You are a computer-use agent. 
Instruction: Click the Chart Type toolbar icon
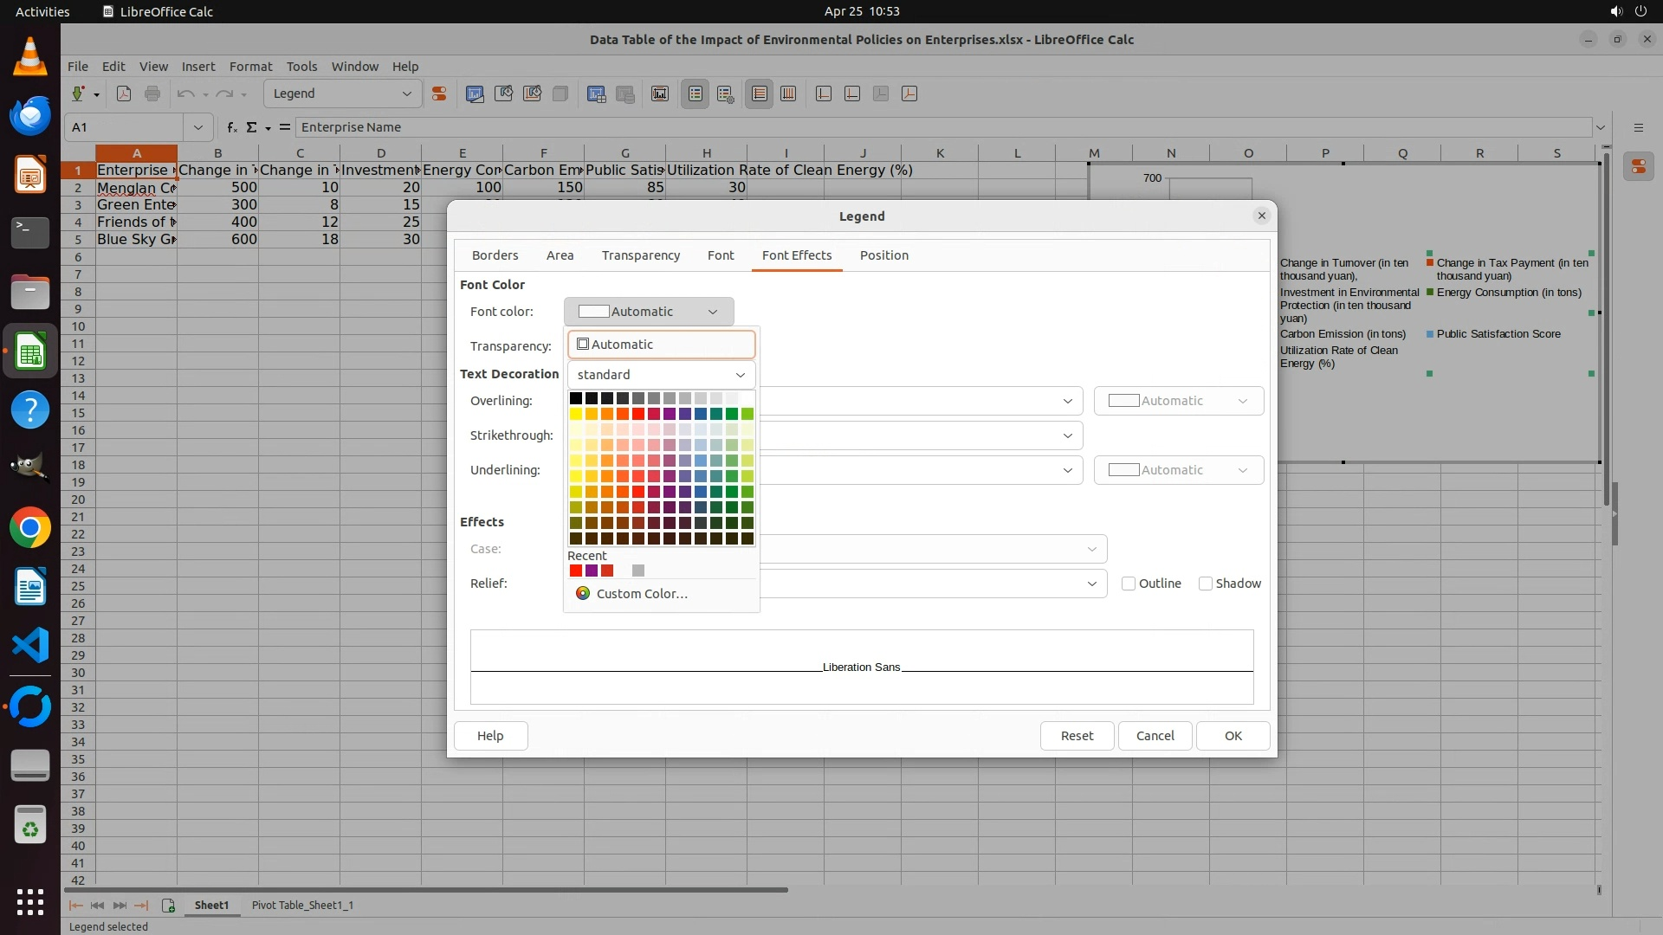point(475,93)
